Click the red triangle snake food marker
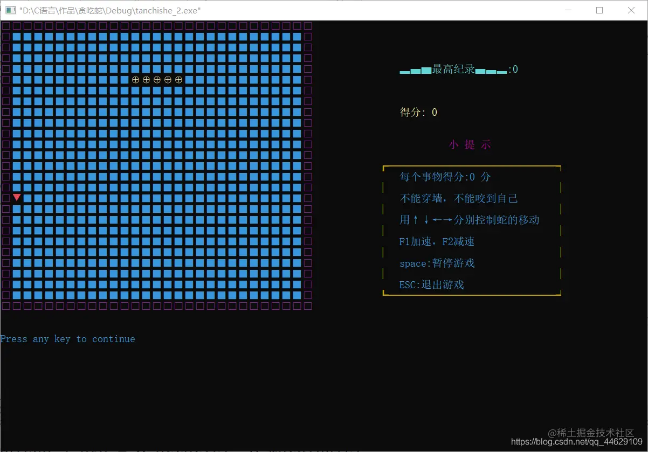 [17, 197]
